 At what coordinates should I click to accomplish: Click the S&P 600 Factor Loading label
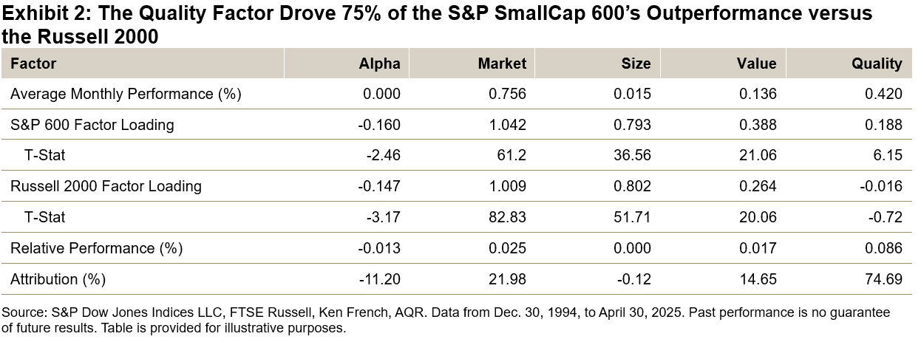(x=92, y=125)
